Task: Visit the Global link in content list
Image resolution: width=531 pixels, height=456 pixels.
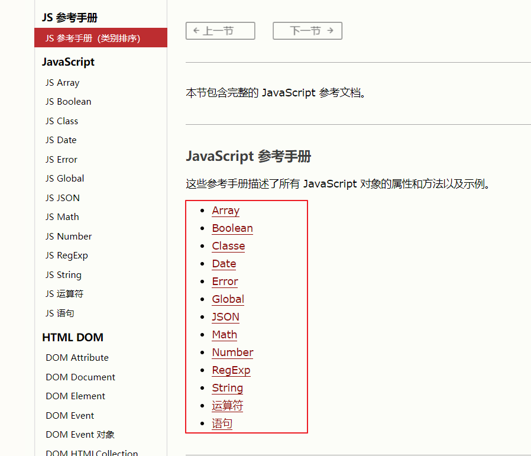Action: point(228,299)
